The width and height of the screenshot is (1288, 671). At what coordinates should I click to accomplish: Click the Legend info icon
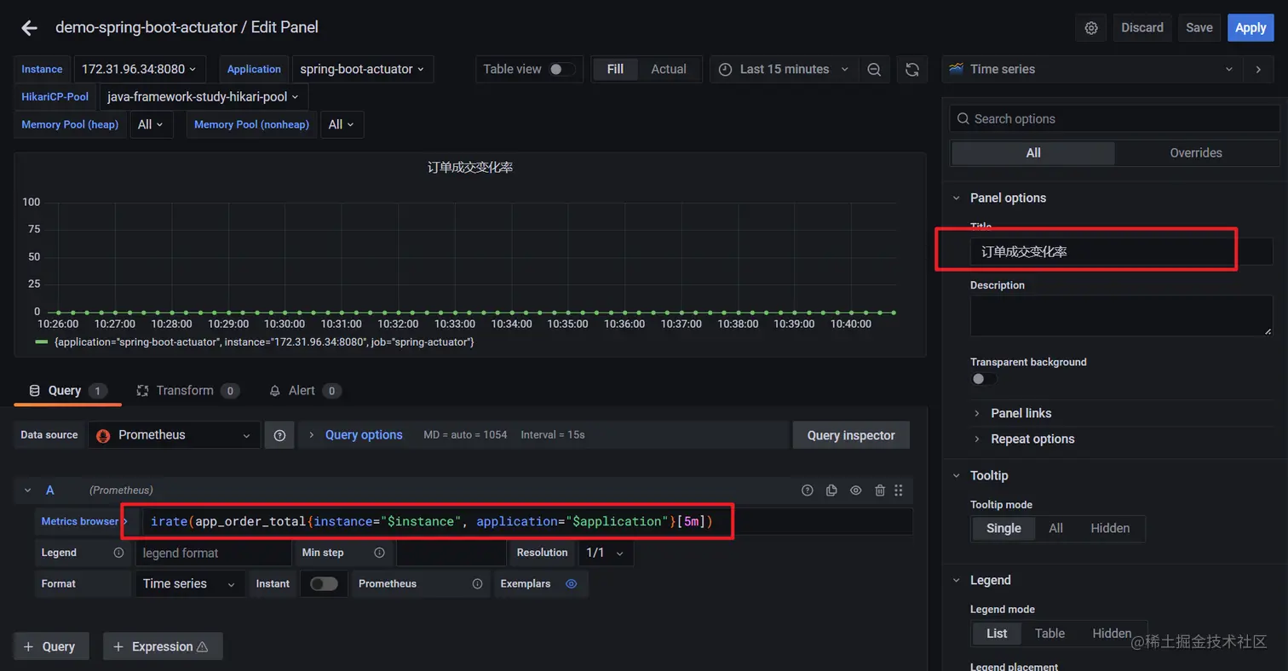118,553
